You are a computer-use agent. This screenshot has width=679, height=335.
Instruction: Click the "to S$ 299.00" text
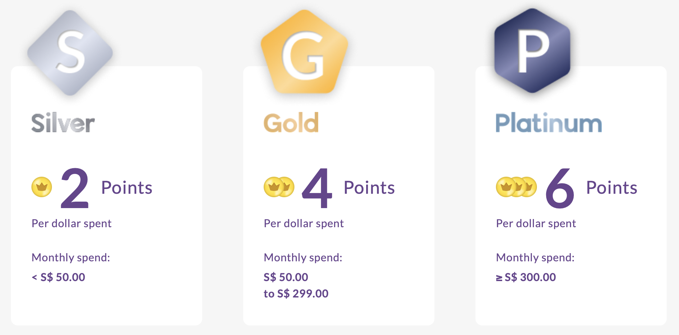296,293
